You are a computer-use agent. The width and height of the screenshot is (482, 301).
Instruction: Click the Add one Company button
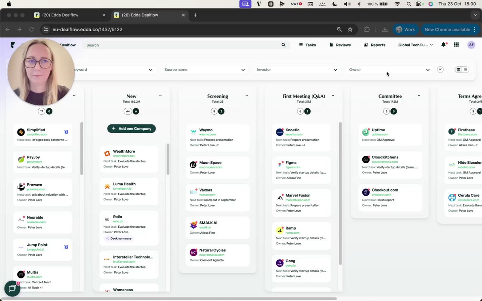coord(131,129)
